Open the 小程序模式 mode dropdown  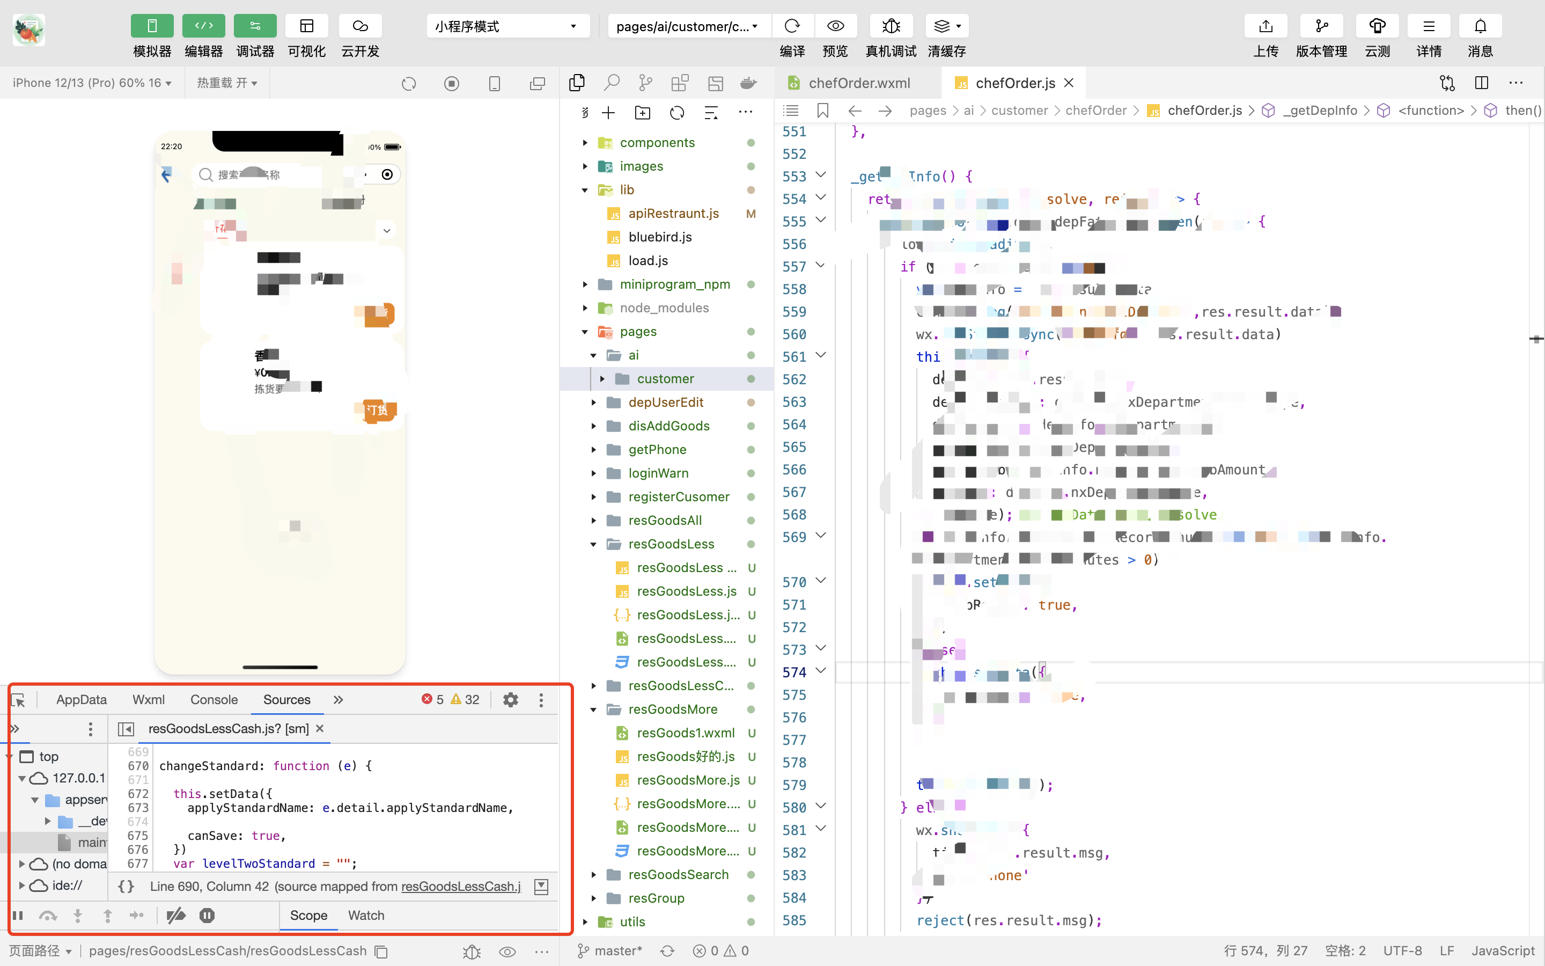[507, 26]
